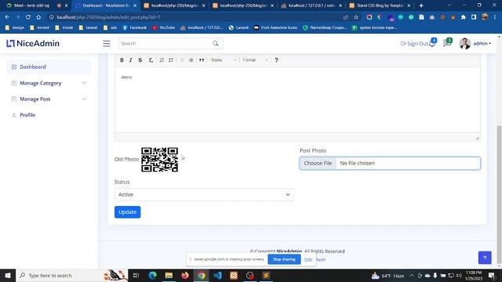Click the old photo QR code thumbnail
Screen dimensions: 502x282
pyautogui.click(x=159, y=159)
